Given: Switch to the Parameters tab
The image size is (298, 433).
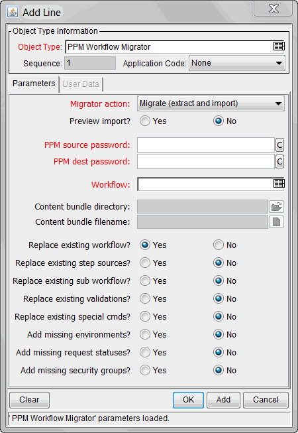Looking at the screenshot, I should click(34, 84).
